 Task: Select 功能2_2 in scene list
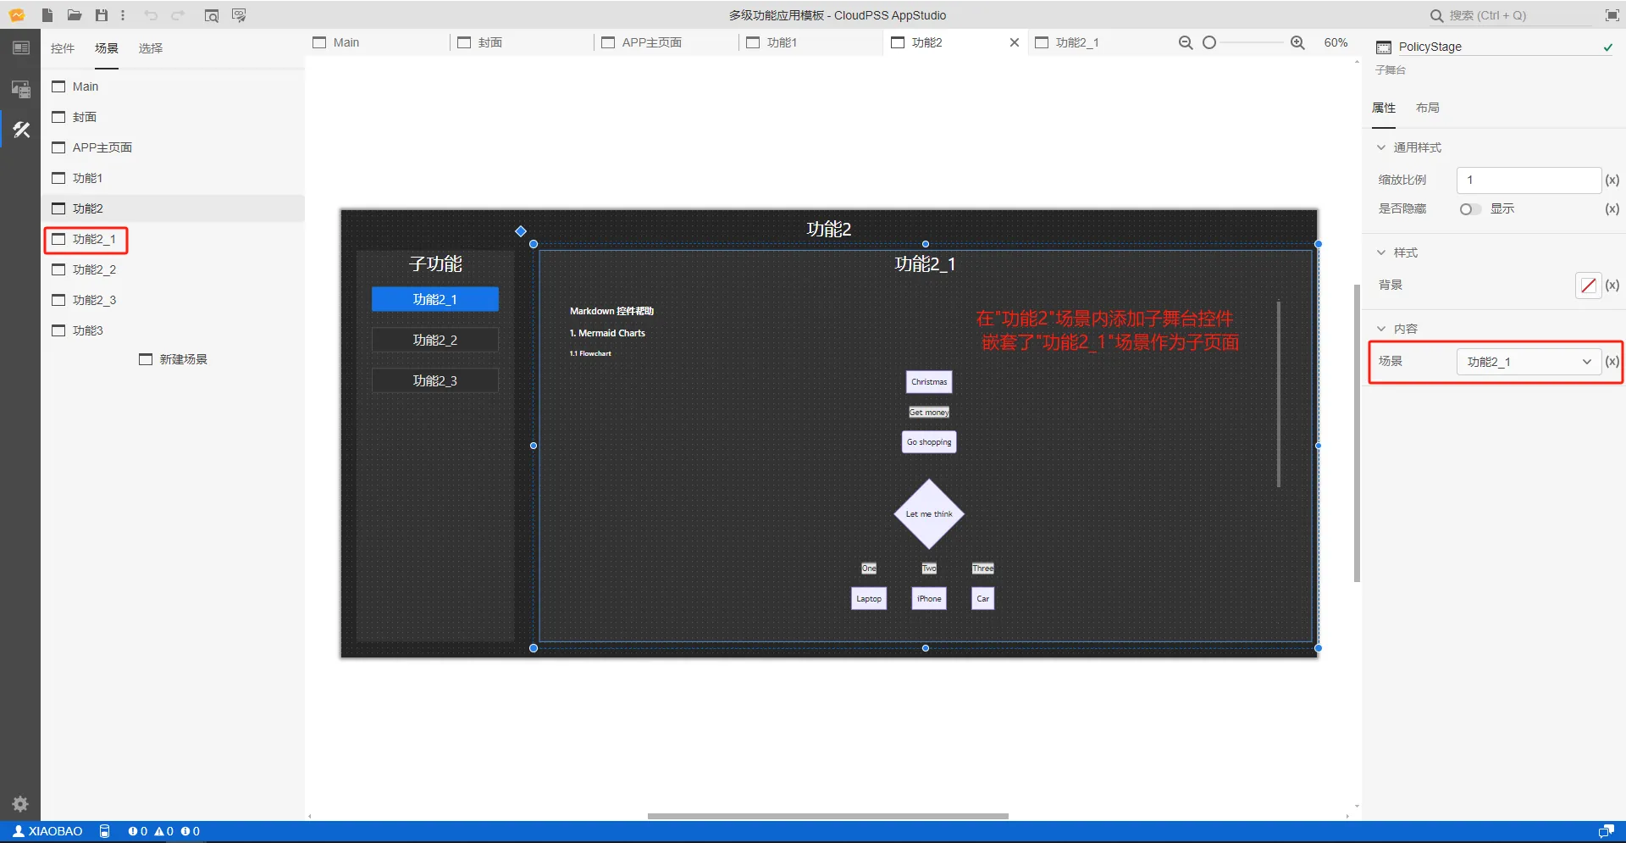(173, 269)
